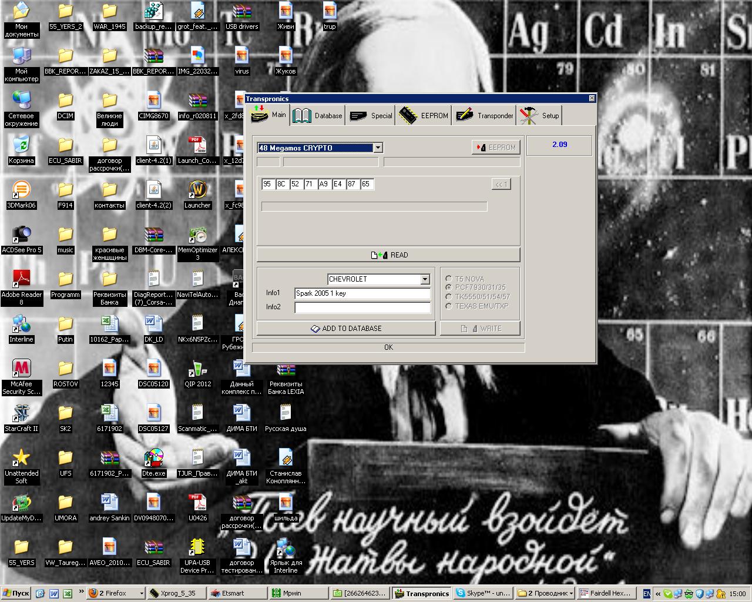Click the '<< 1' button
This screenshot has height=602, width=752.
[x=501, y=184]
